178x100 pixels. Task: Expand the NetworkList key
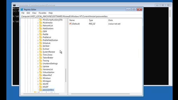click(38, 26)
